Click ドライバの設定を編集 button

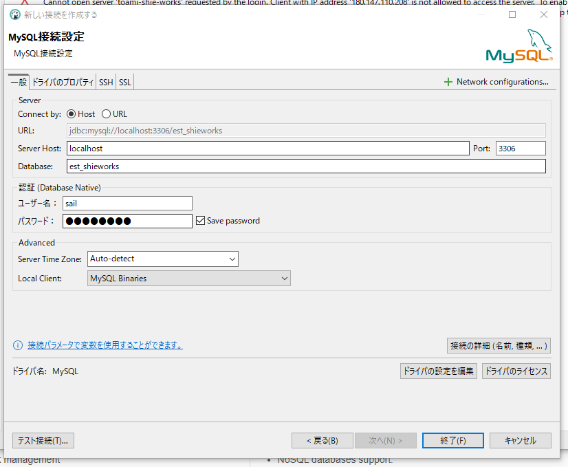(438, 371)
